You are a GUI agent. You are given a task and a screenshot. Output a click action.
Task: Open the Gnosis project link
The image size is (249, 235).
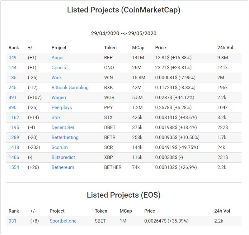[59, 68]
